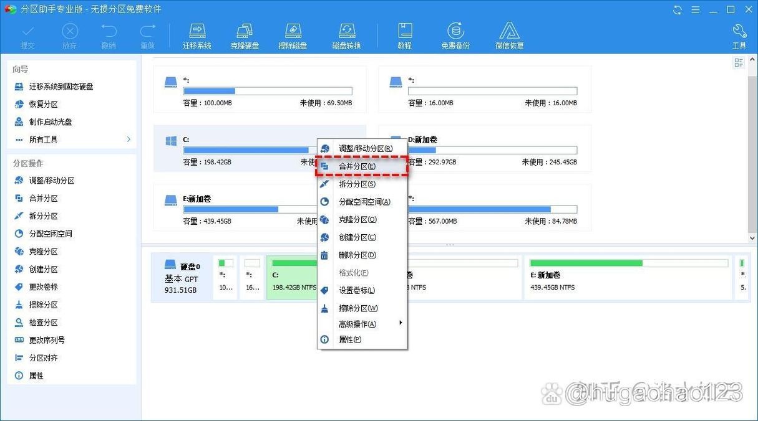Open the 教程 tutorial page
The height and width of the screenshot is (421, 758).
click(x=405, y=34)
